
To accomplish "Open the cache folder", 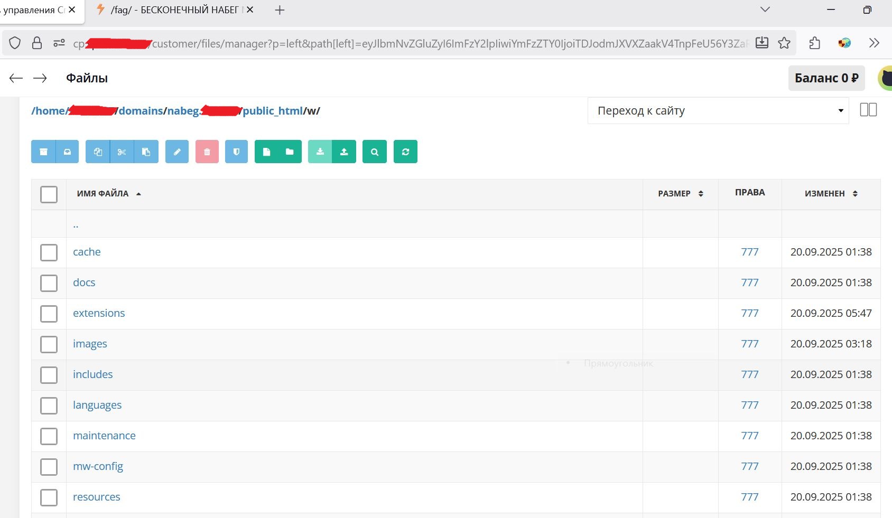I will click(x=87, y=252).
